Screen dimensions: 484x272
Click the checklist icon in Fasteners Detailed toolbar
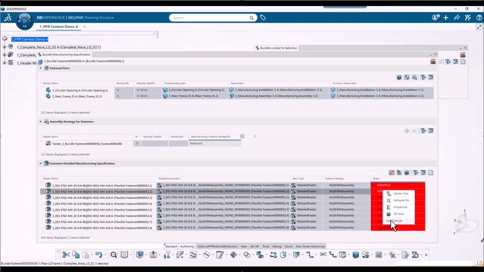coord(391,173)
